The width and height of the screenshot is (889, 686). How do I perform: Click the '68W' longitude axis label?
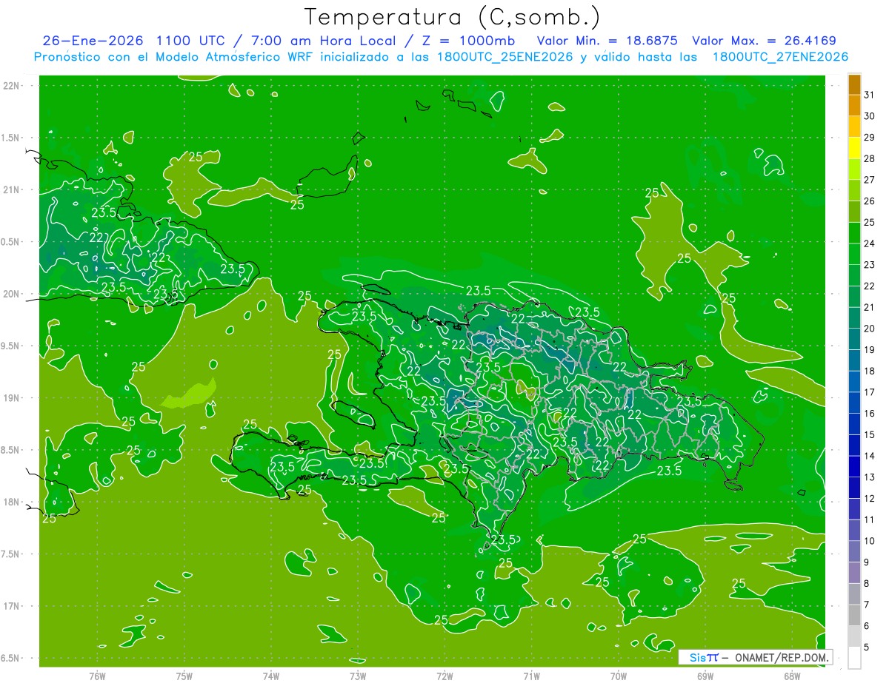pos(792,676)
